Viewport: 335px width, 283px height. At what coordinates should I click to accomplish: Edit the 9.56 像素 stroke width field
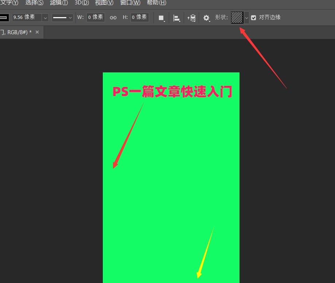pyautogui.click(x=27, y=17)
